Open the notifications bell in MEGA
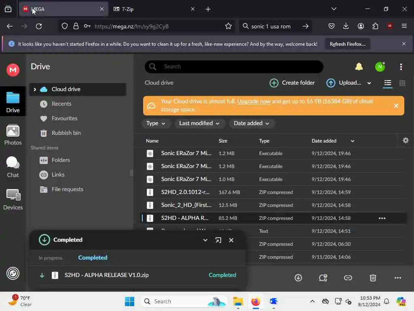This screenshot has width=414, height=311. click(x=359, y=67)
